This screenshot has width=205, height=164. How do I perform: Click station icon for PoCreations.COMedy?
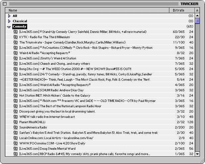coord(16,48)
